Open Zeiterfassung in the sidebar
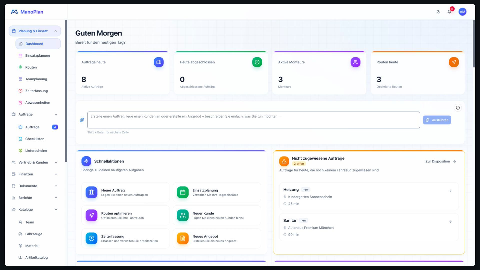480x270 pixels. (x=38, y=91)
